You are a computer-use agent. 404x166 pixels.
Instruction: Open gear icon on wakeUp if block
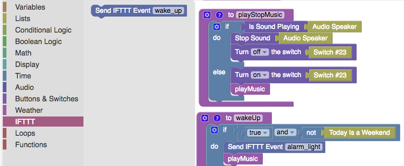tap(214, 130)
